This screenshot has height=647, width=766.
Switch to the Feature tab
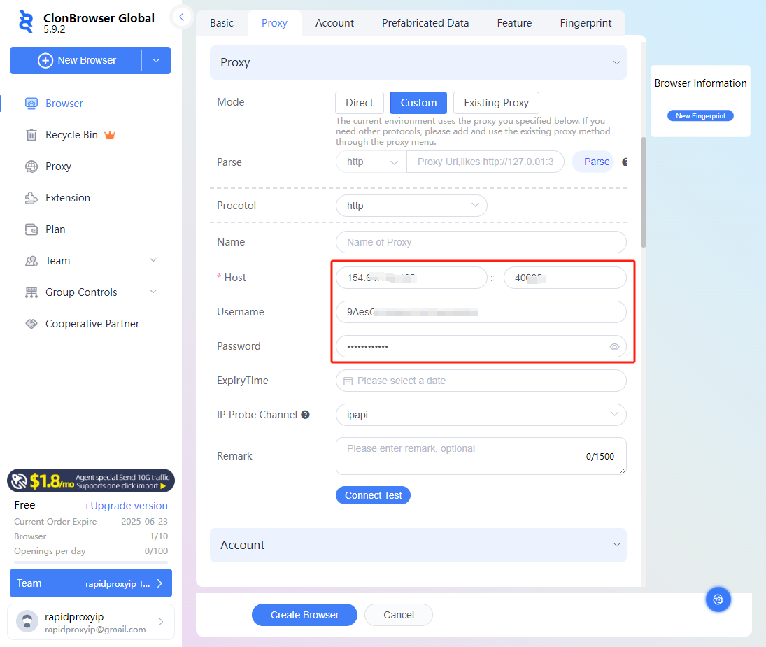(x=514, y=23)
